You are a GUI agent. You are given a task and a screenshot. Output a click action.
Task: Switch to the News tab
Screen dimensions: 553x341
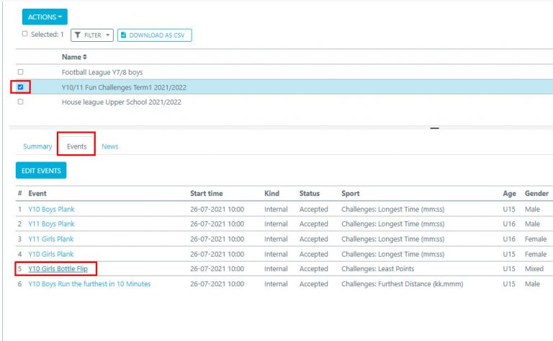point(110,146)
